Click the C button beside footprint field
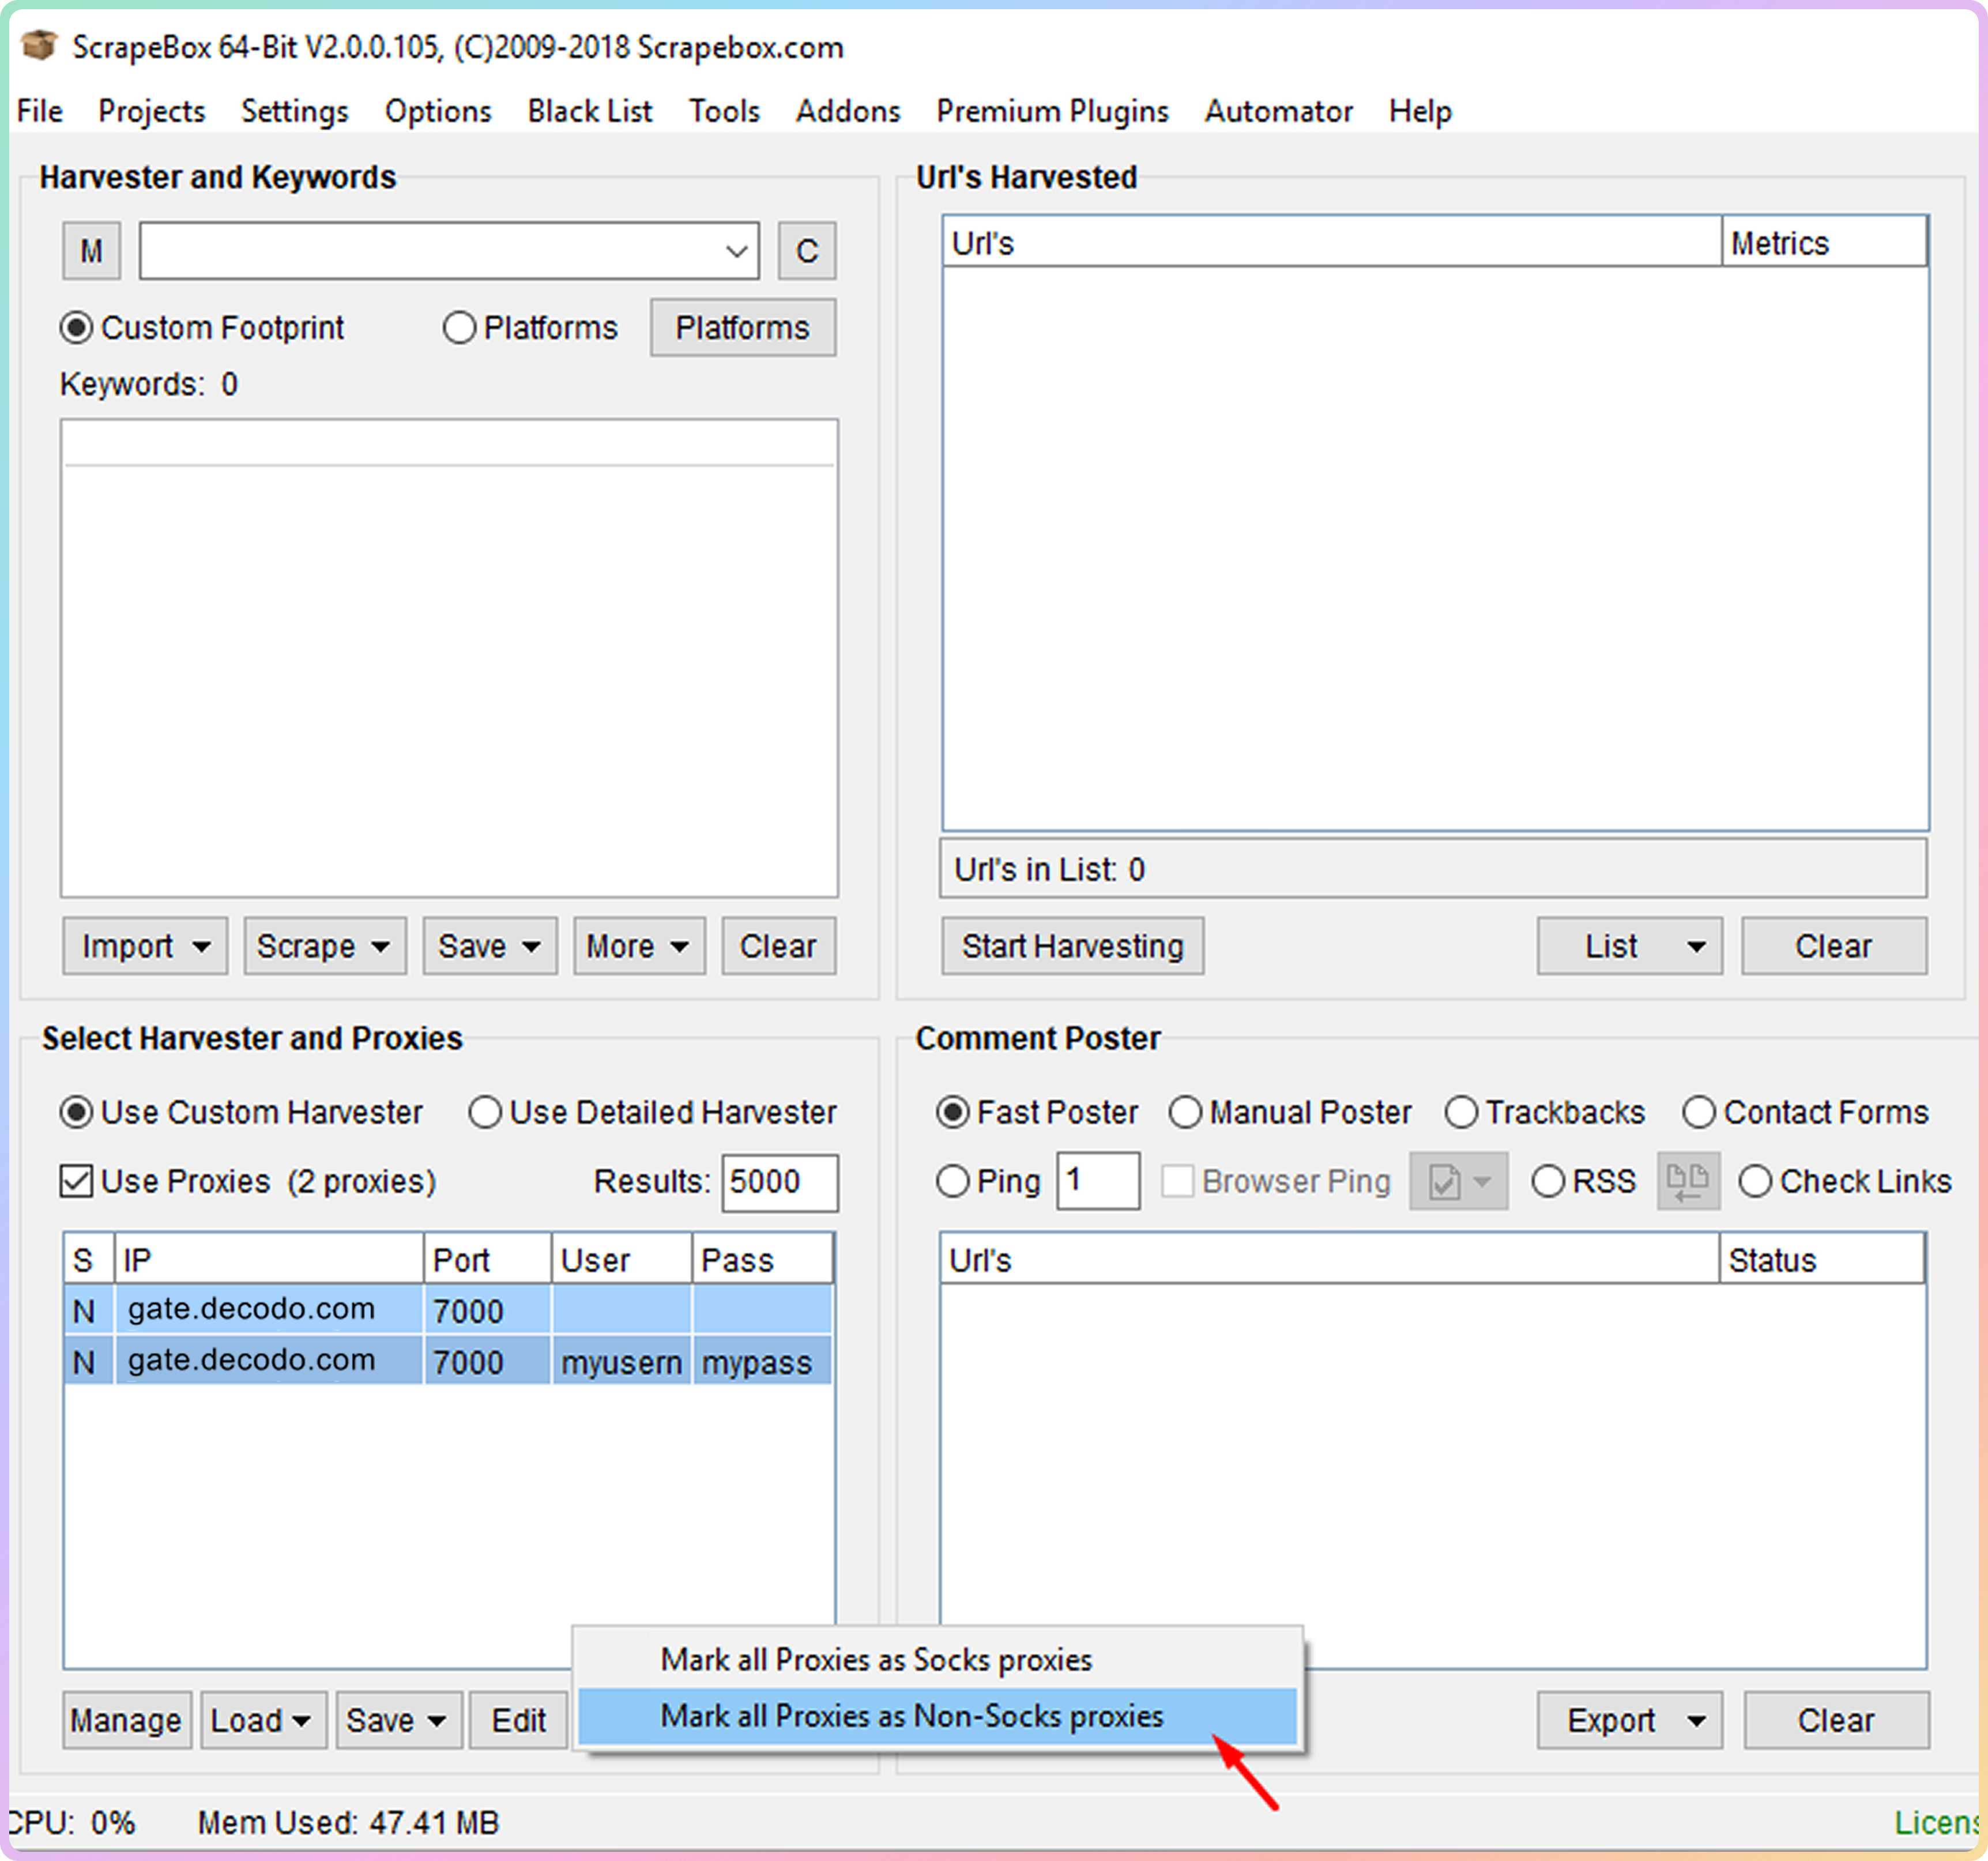1988x1861 pixels. [806, 250]
